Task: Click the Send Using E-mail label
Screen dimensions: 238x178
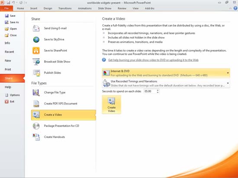Action: click(55, 28)
